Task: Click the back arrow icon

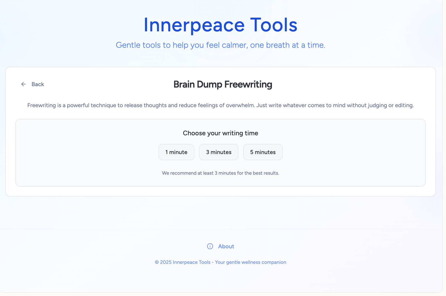Action: tap(23, 84)
